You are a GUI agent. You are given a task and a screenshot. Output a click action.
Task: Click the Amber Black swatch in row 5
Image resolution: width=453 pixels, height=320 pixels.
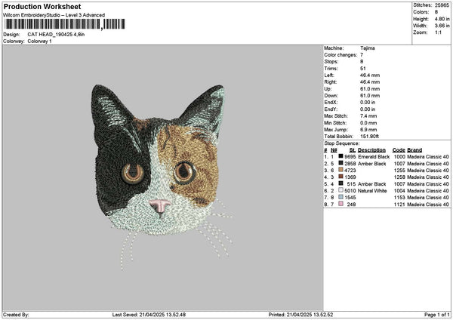(341, 183)
